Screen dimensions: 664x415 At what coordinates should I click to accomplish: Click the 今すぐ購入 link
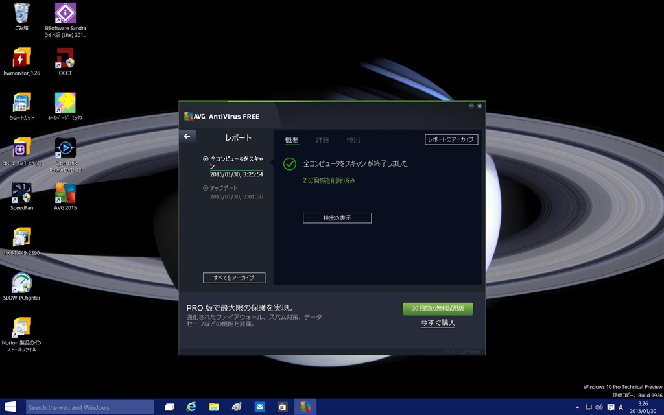(438, 323)
